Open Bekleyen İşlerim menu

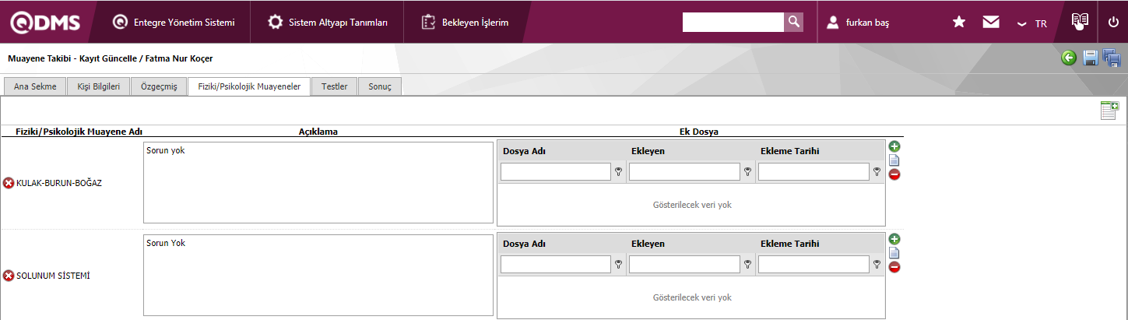(x=465, y=23)
